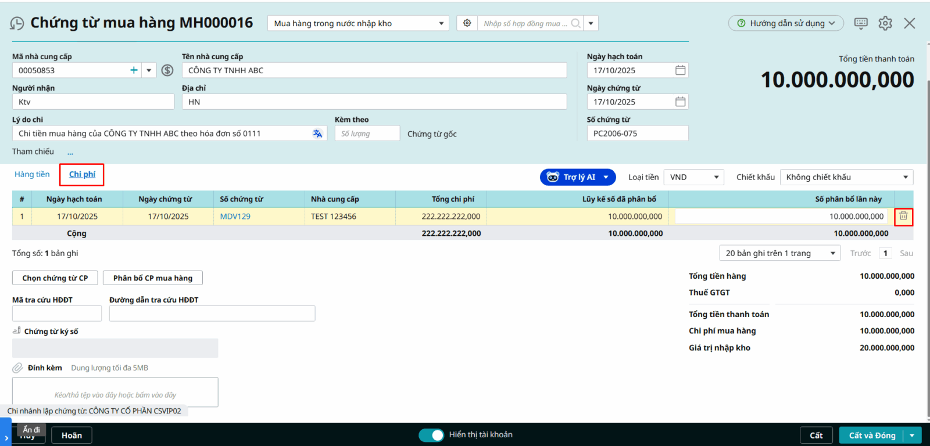Expand the purchase type dropdown
The image size is (930, 446).
pyautogui.click(x=441, y=23)
